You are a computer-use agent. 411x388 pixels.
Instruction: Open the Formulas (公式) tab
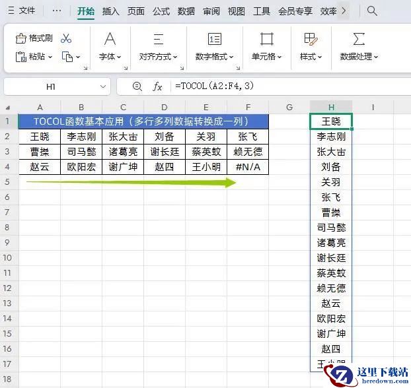161,11
